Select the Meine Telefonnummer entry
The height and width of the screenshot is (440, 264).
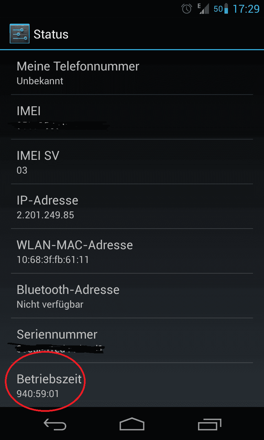click(132, 73)
